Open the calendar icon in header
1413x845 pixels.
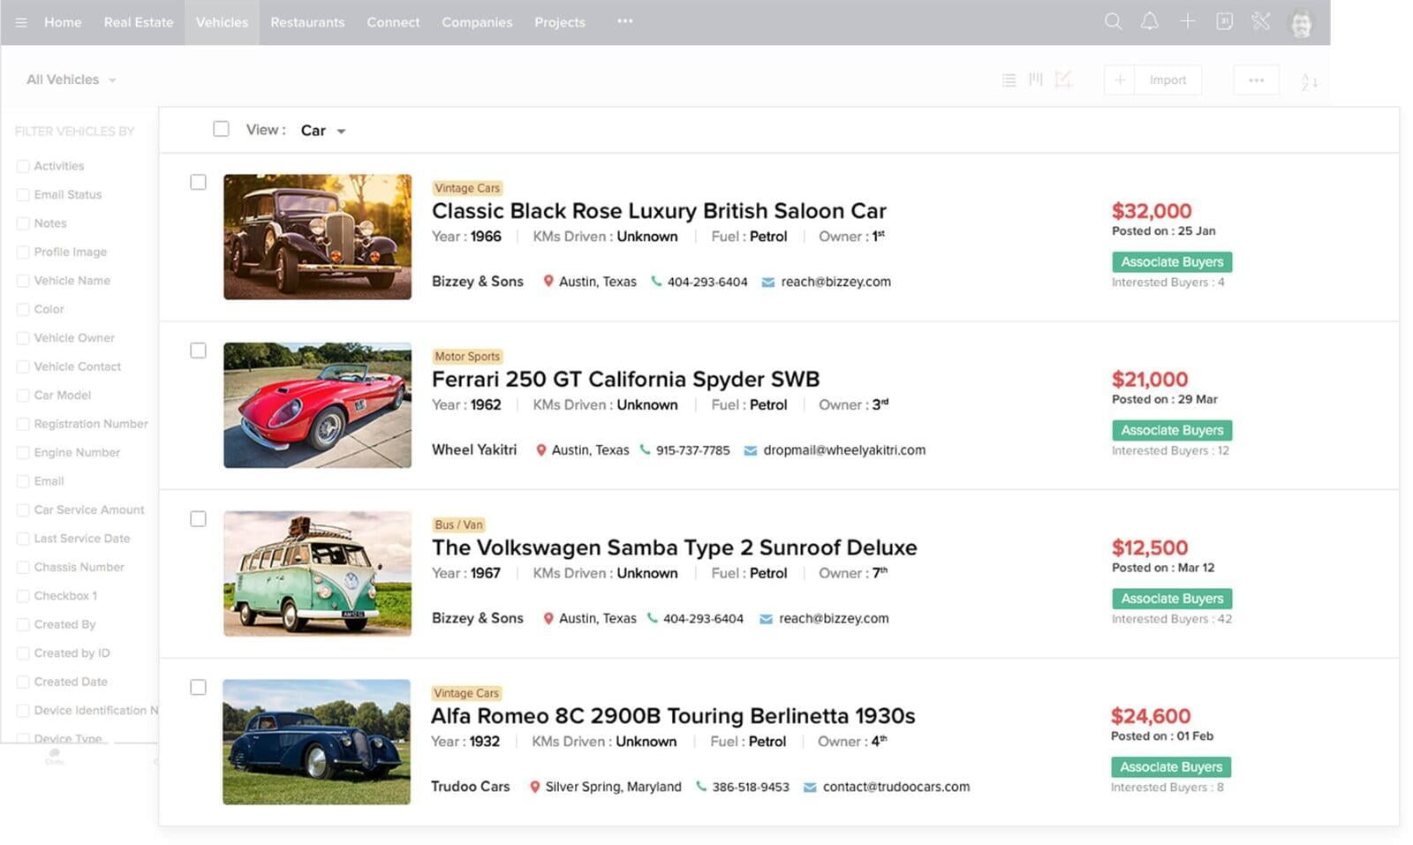click(x=1224, y=22)
